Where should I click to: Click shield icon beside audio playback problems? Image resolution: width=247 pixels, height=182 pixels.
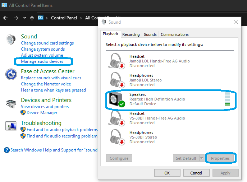click(x=23, y=130)
